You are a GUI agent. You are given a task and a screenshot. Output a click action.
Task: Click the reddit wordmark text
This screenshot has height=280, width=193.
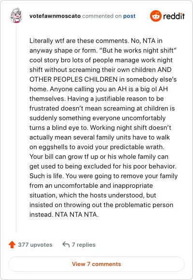(x=174, y=16)
